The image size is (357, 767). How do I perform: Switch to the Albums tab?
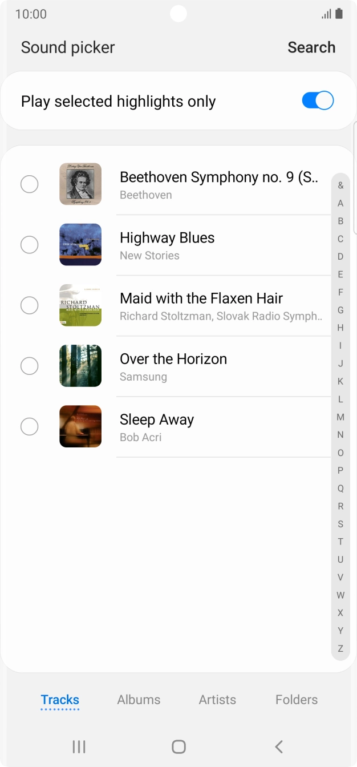[x=139, y=699]
